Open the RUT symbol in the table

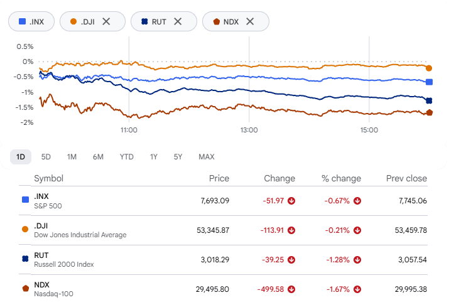[41, 255]
